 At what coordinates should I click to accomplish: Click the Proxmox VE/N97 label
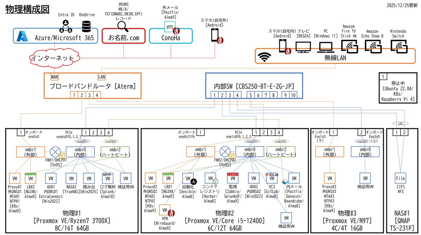click(347, 221)
